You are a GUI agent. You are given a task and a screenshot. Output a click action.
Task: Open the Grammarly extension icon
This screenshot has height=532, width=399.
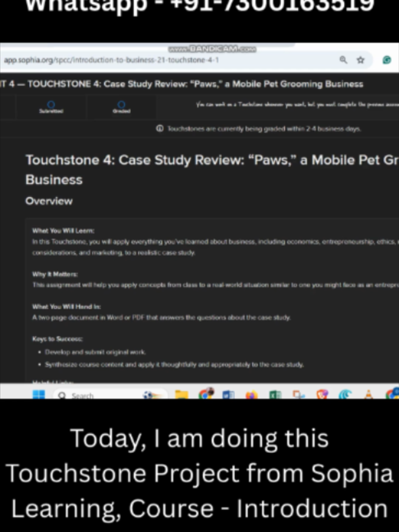coord(387,60)
